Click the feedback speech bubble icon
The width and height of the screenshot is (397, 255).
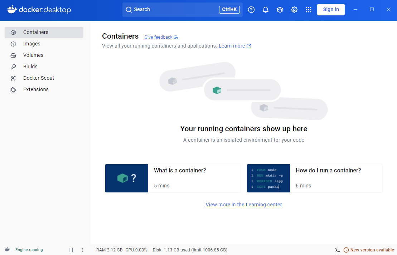176,38
